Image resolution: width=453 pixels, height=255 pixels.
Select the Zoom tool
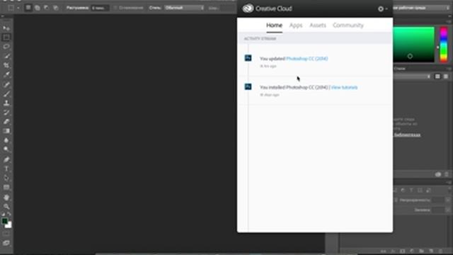click(x=6, y=206)
